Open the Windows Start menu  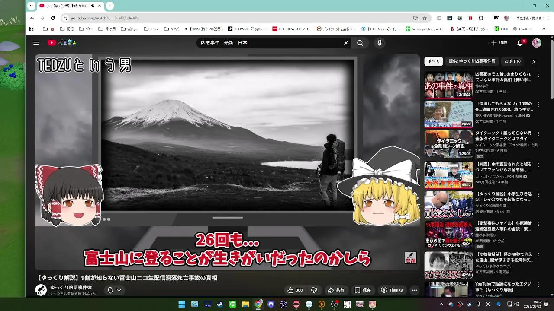click(x=182, y=304)
